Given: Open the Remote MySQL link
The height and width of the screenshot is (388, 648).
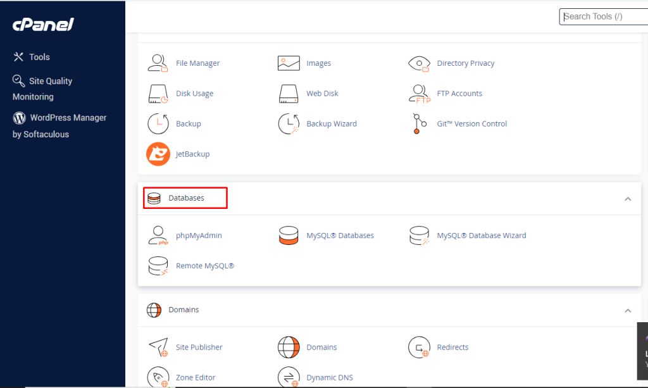Looking at the screenshot, I should (x=205, y=266).
